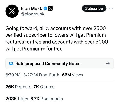Click the tweet body text about Premium
This screenshot has width=119, height=104.
57,39
